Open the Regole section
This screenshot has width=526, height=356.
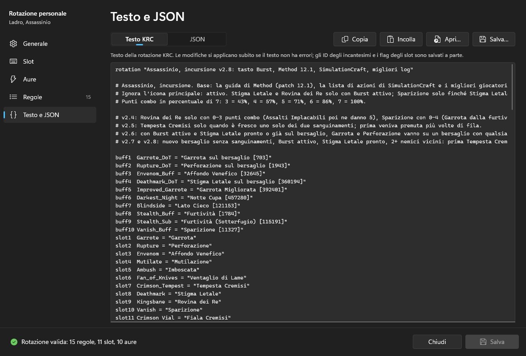[x=50, y=97]
